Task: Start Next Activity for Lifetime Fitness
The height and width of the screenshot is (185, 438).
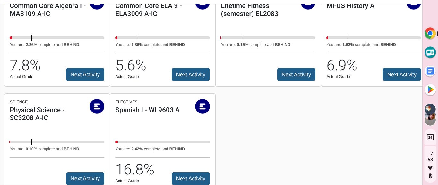Action: click(x=296, y=74)
